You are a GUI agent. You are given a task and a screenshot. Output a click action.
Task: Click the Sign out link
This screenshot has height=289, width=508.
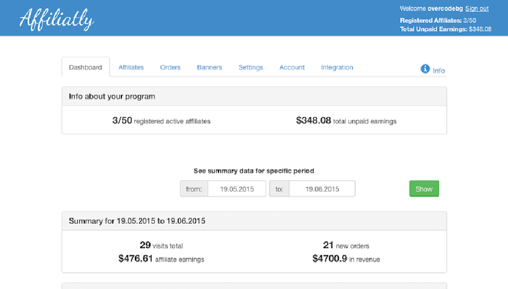tap(477, 9)
